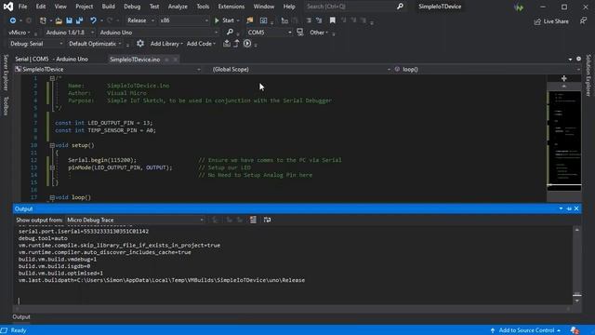Click Add to Source Control in the status bar

tap(525, 330)
